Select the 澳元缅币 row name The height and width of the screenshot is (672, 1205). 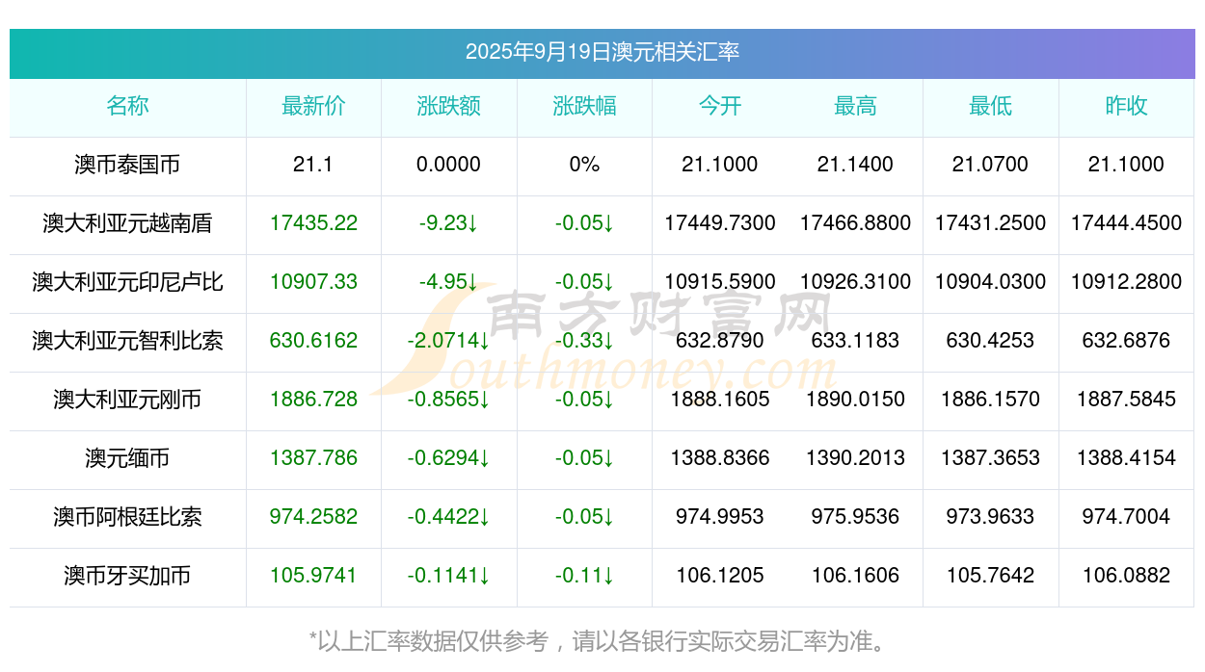[127, 458]
